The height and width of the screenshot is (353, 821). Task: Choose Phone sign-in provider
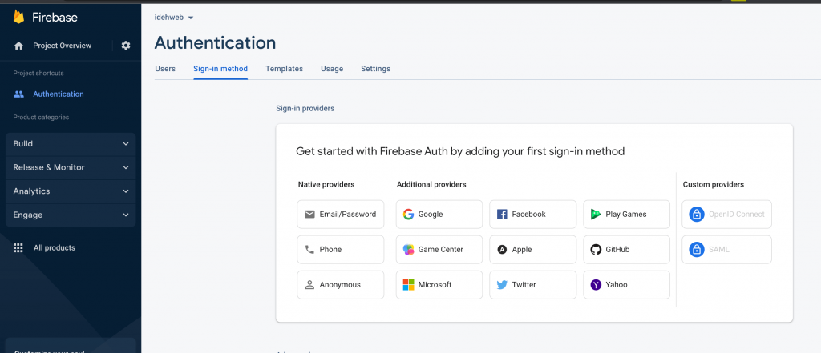pos(340,250)
